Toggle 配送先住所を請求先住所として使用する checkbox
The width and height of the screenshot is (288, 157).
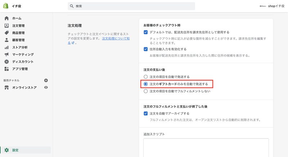coord(146,32)
